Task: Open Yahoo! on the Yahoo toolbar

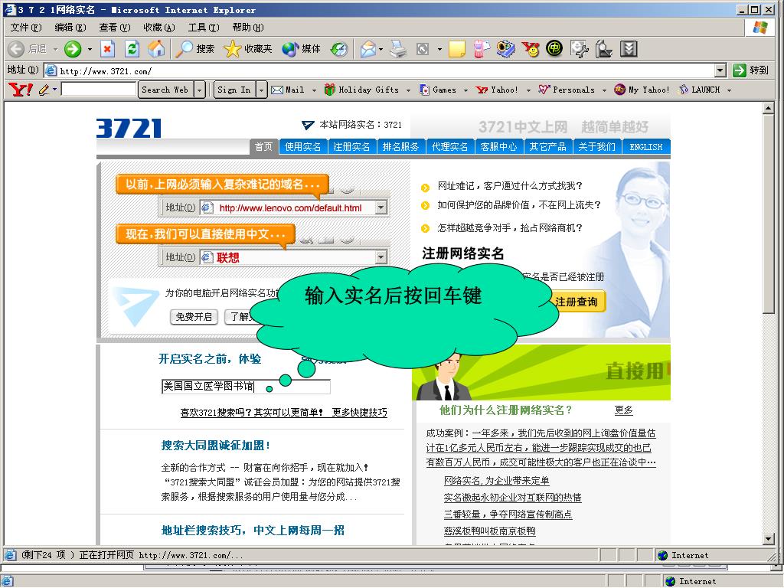Action: [497, 90]
